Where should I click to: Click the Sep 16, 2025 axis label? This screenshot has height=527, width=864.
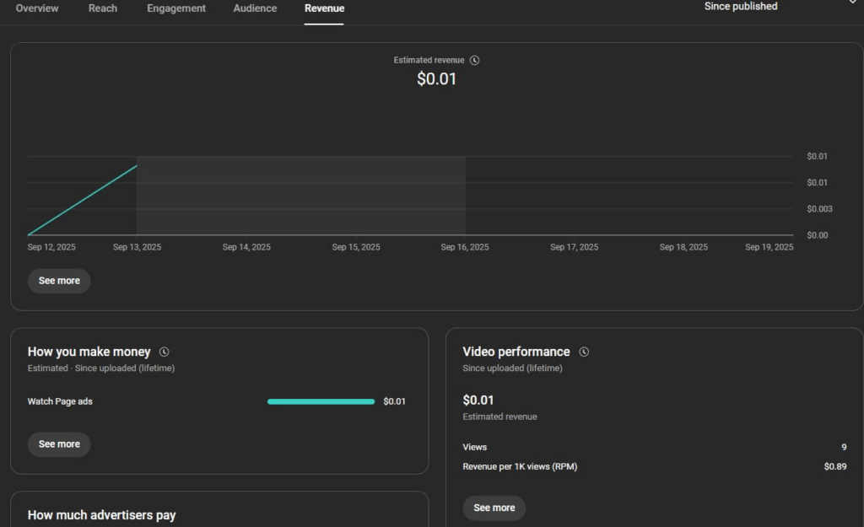tap(464, 247)
